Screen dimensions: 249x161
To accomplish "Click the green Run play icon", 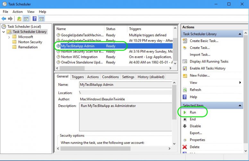I will [x=185, y=112].
